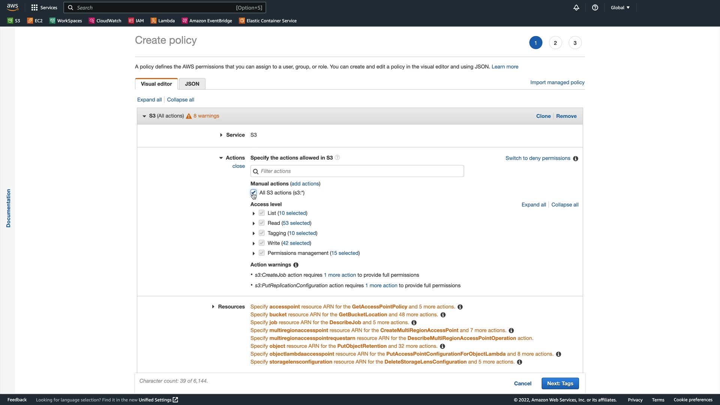Click the CloudWatch shortcut icon
The height and width of the screenshot is (405, 720).
(x=91, y=21)
